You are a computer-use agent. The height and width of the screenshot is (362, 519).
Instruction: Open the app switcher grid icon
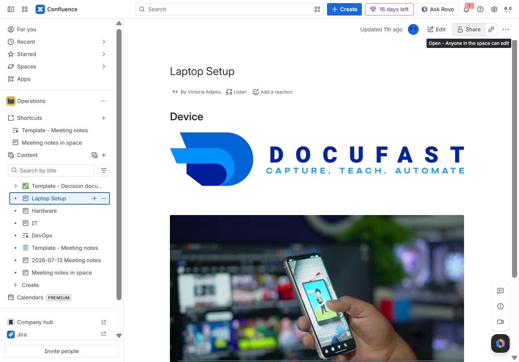[25, 9]
